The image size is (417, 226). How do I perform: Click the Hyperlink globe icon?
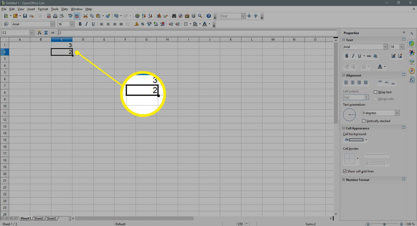coord(137,16)
